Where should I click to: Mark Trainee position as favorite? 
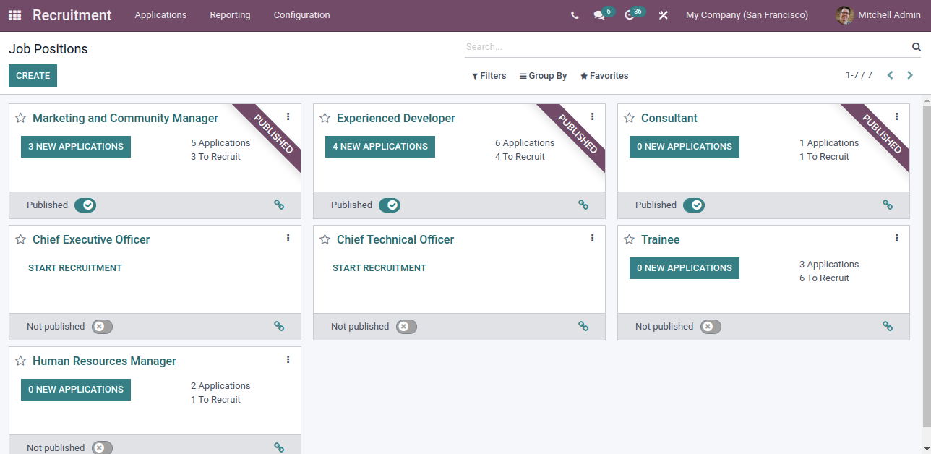click(x=630, y=239)
